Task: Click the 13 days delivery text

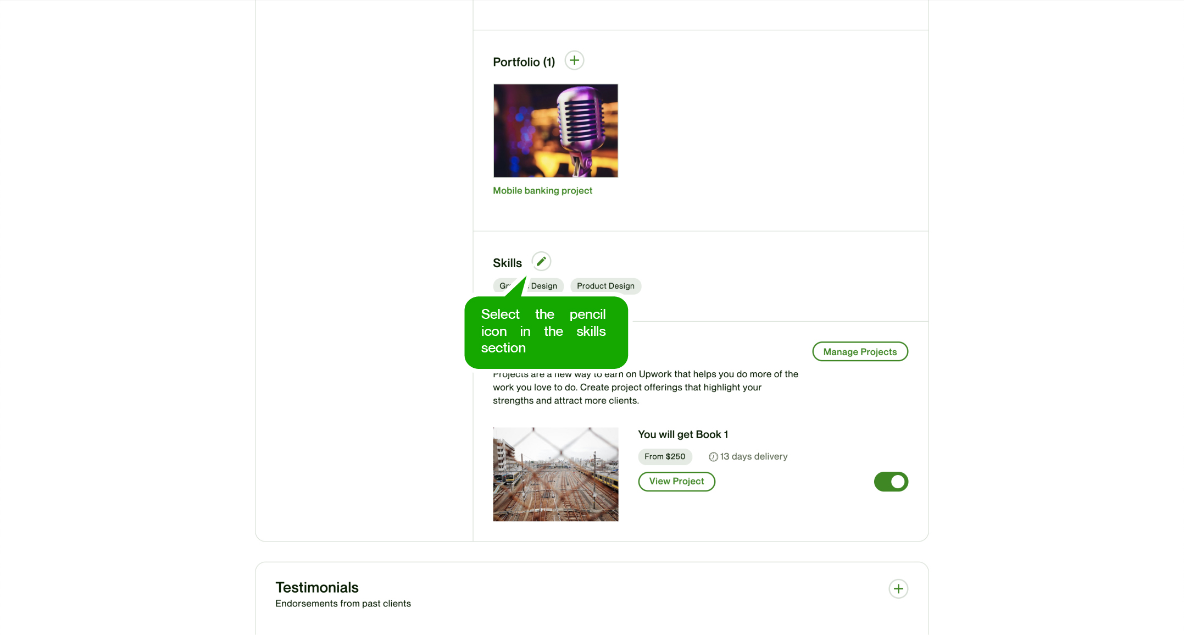Action: click(x=754, y=457)
